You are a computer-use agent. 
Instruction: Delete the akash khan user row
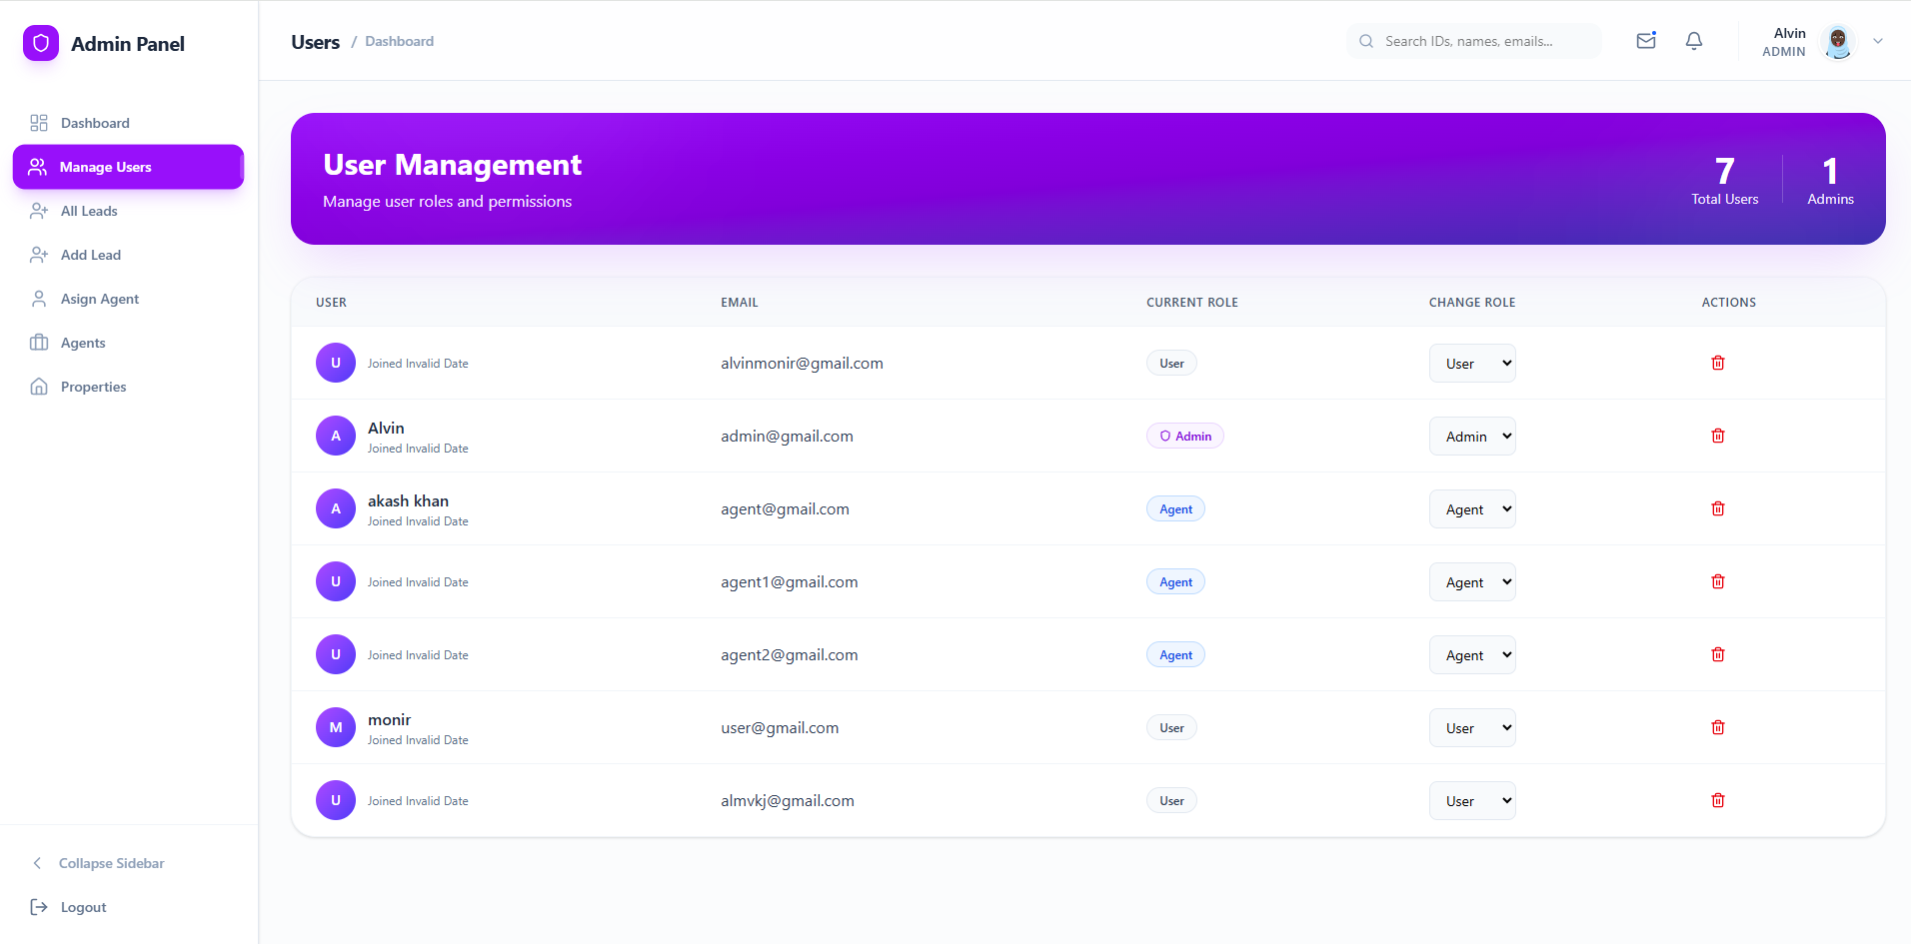1717,508
